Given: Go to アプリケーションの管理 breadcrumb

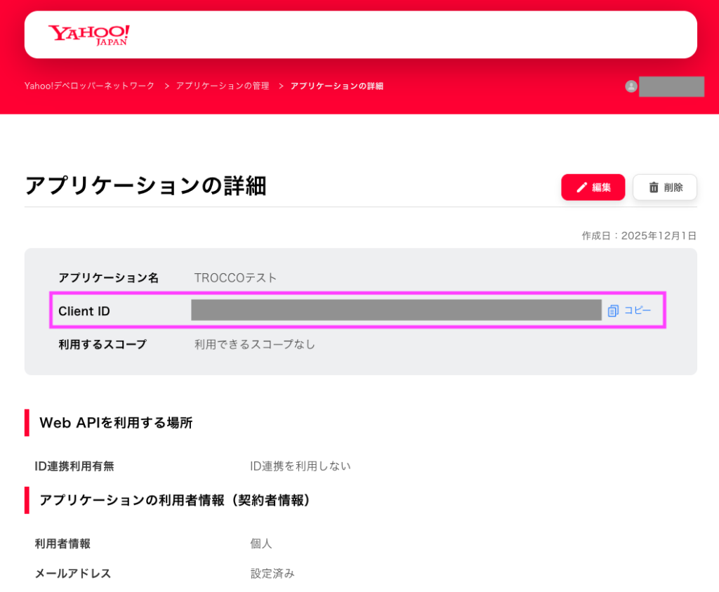Looking at the screenshot, I should pyautogui.click(x=223, y=86).
